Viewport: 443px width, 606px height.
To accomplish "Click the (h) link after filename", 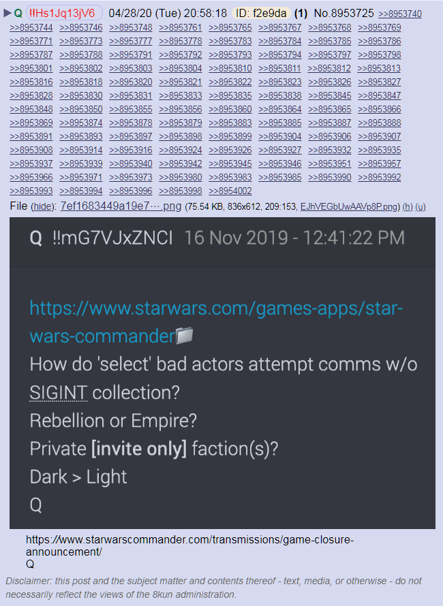I will coord(408,207).
